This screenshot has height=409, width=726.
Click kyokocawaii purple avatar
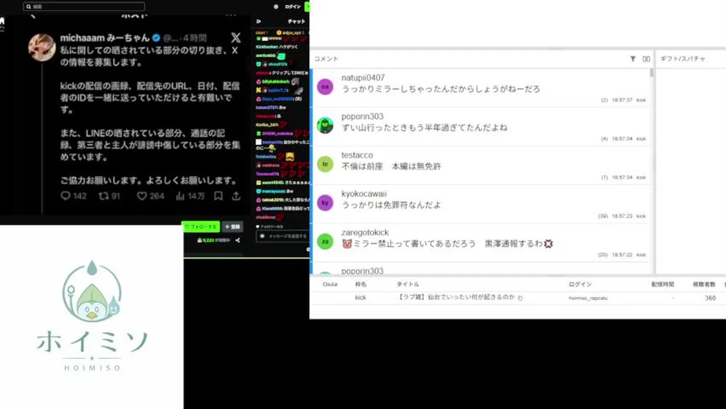(x=325, y=203)
